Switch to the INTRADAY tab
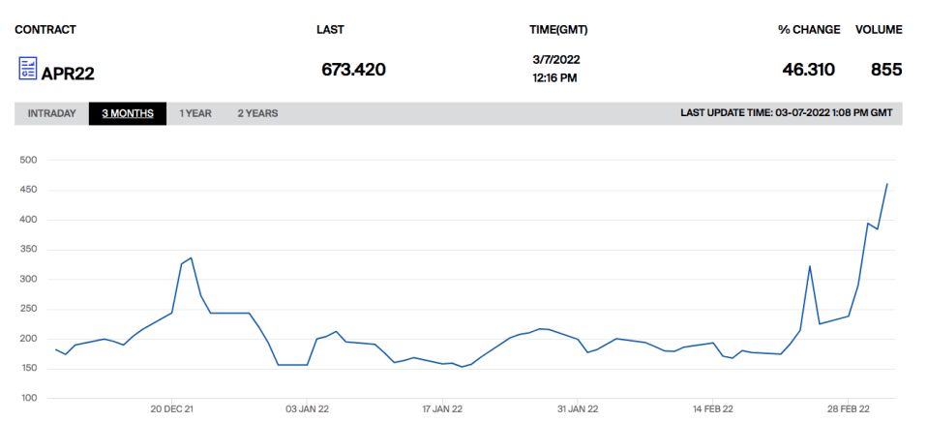The width and height of the screenshot is (927, 422). tap(52, 113)
